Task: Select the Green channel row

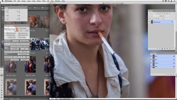Action: click(x=163, y=63)
